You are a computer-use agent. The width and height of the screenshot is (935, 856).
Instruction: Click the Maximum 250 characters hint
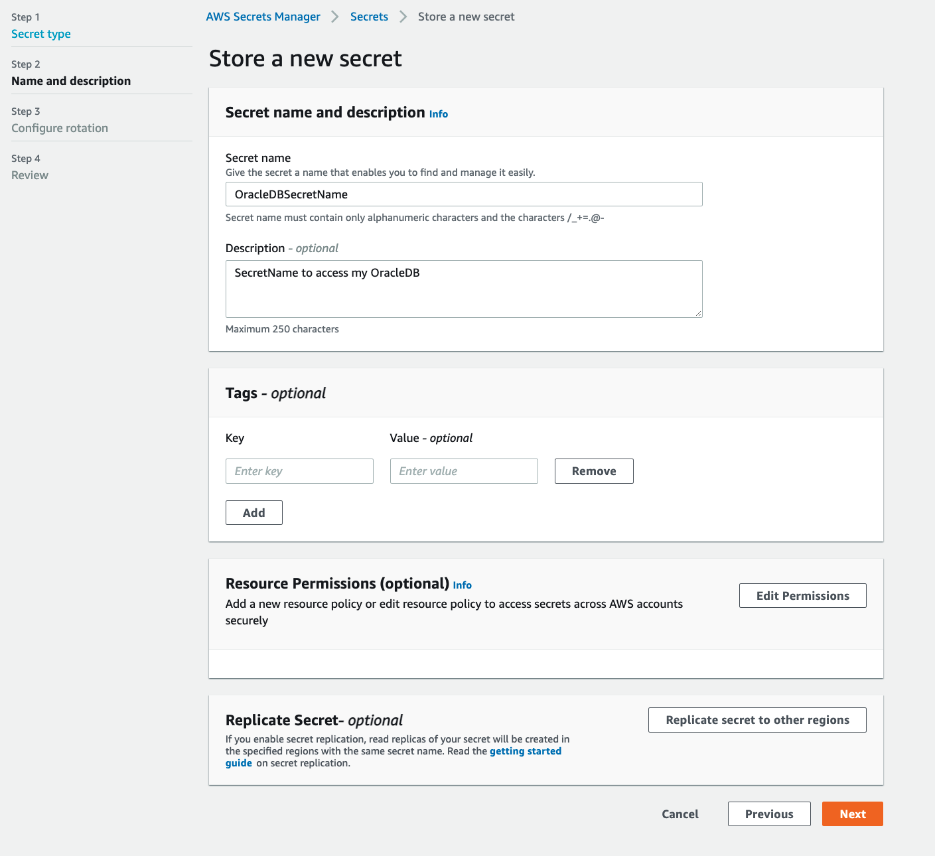tap(282, 329)
